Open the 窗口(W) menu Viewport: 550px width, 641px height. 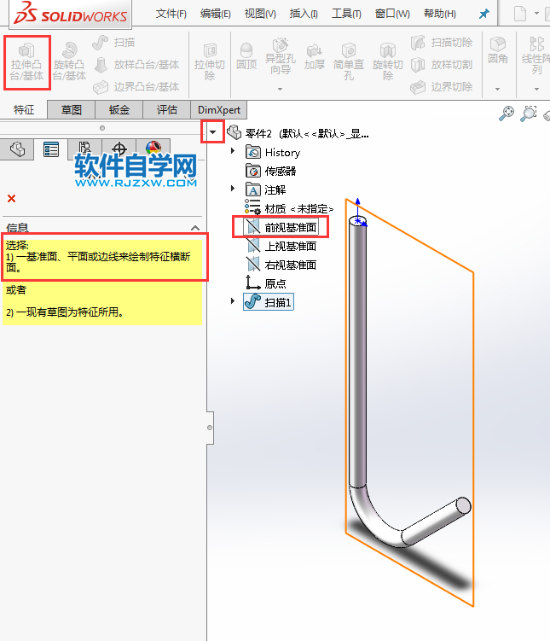point(392,14)
